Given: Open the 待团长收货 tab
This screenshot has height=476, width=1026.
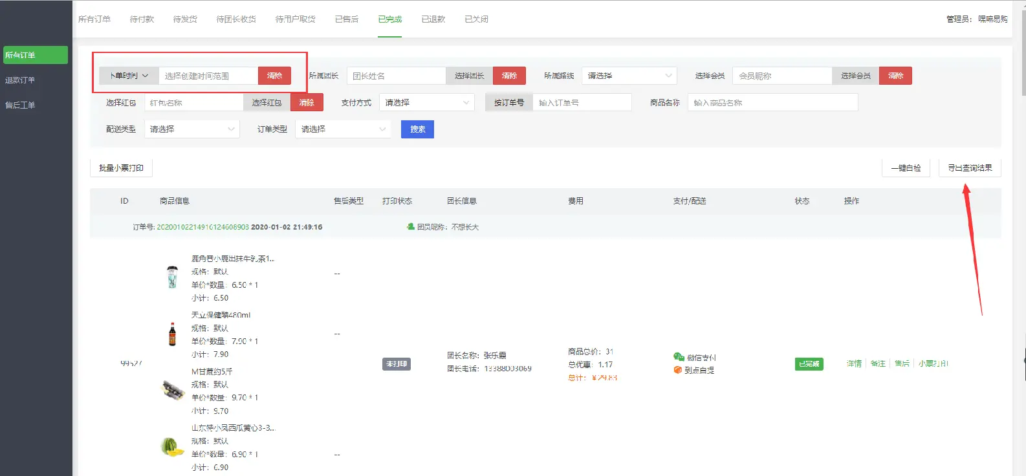Looking at the screenshot, I should click(x=236, y=19).
